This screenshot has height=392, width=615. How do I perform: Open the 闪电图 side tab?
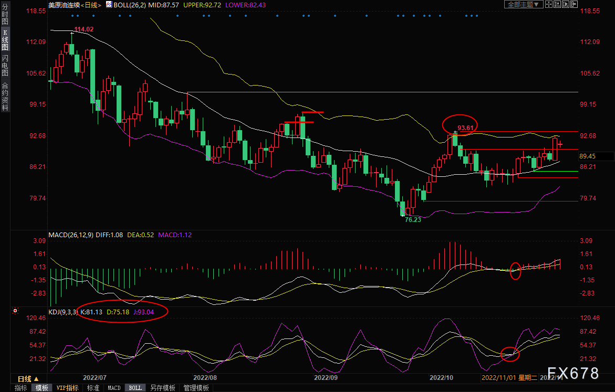[5, 66]
